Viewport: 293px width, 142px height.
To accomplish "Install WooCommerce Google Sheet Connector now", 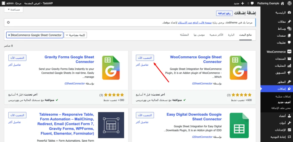I will point(145,58).
